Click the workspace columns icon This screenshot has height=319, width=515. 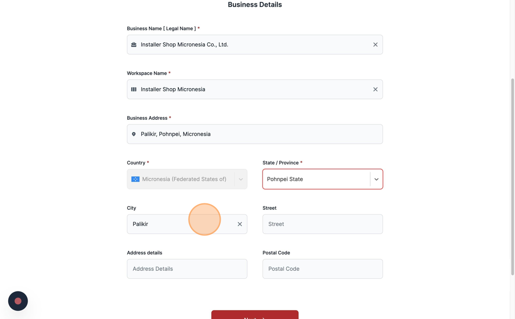pos(134,89)
